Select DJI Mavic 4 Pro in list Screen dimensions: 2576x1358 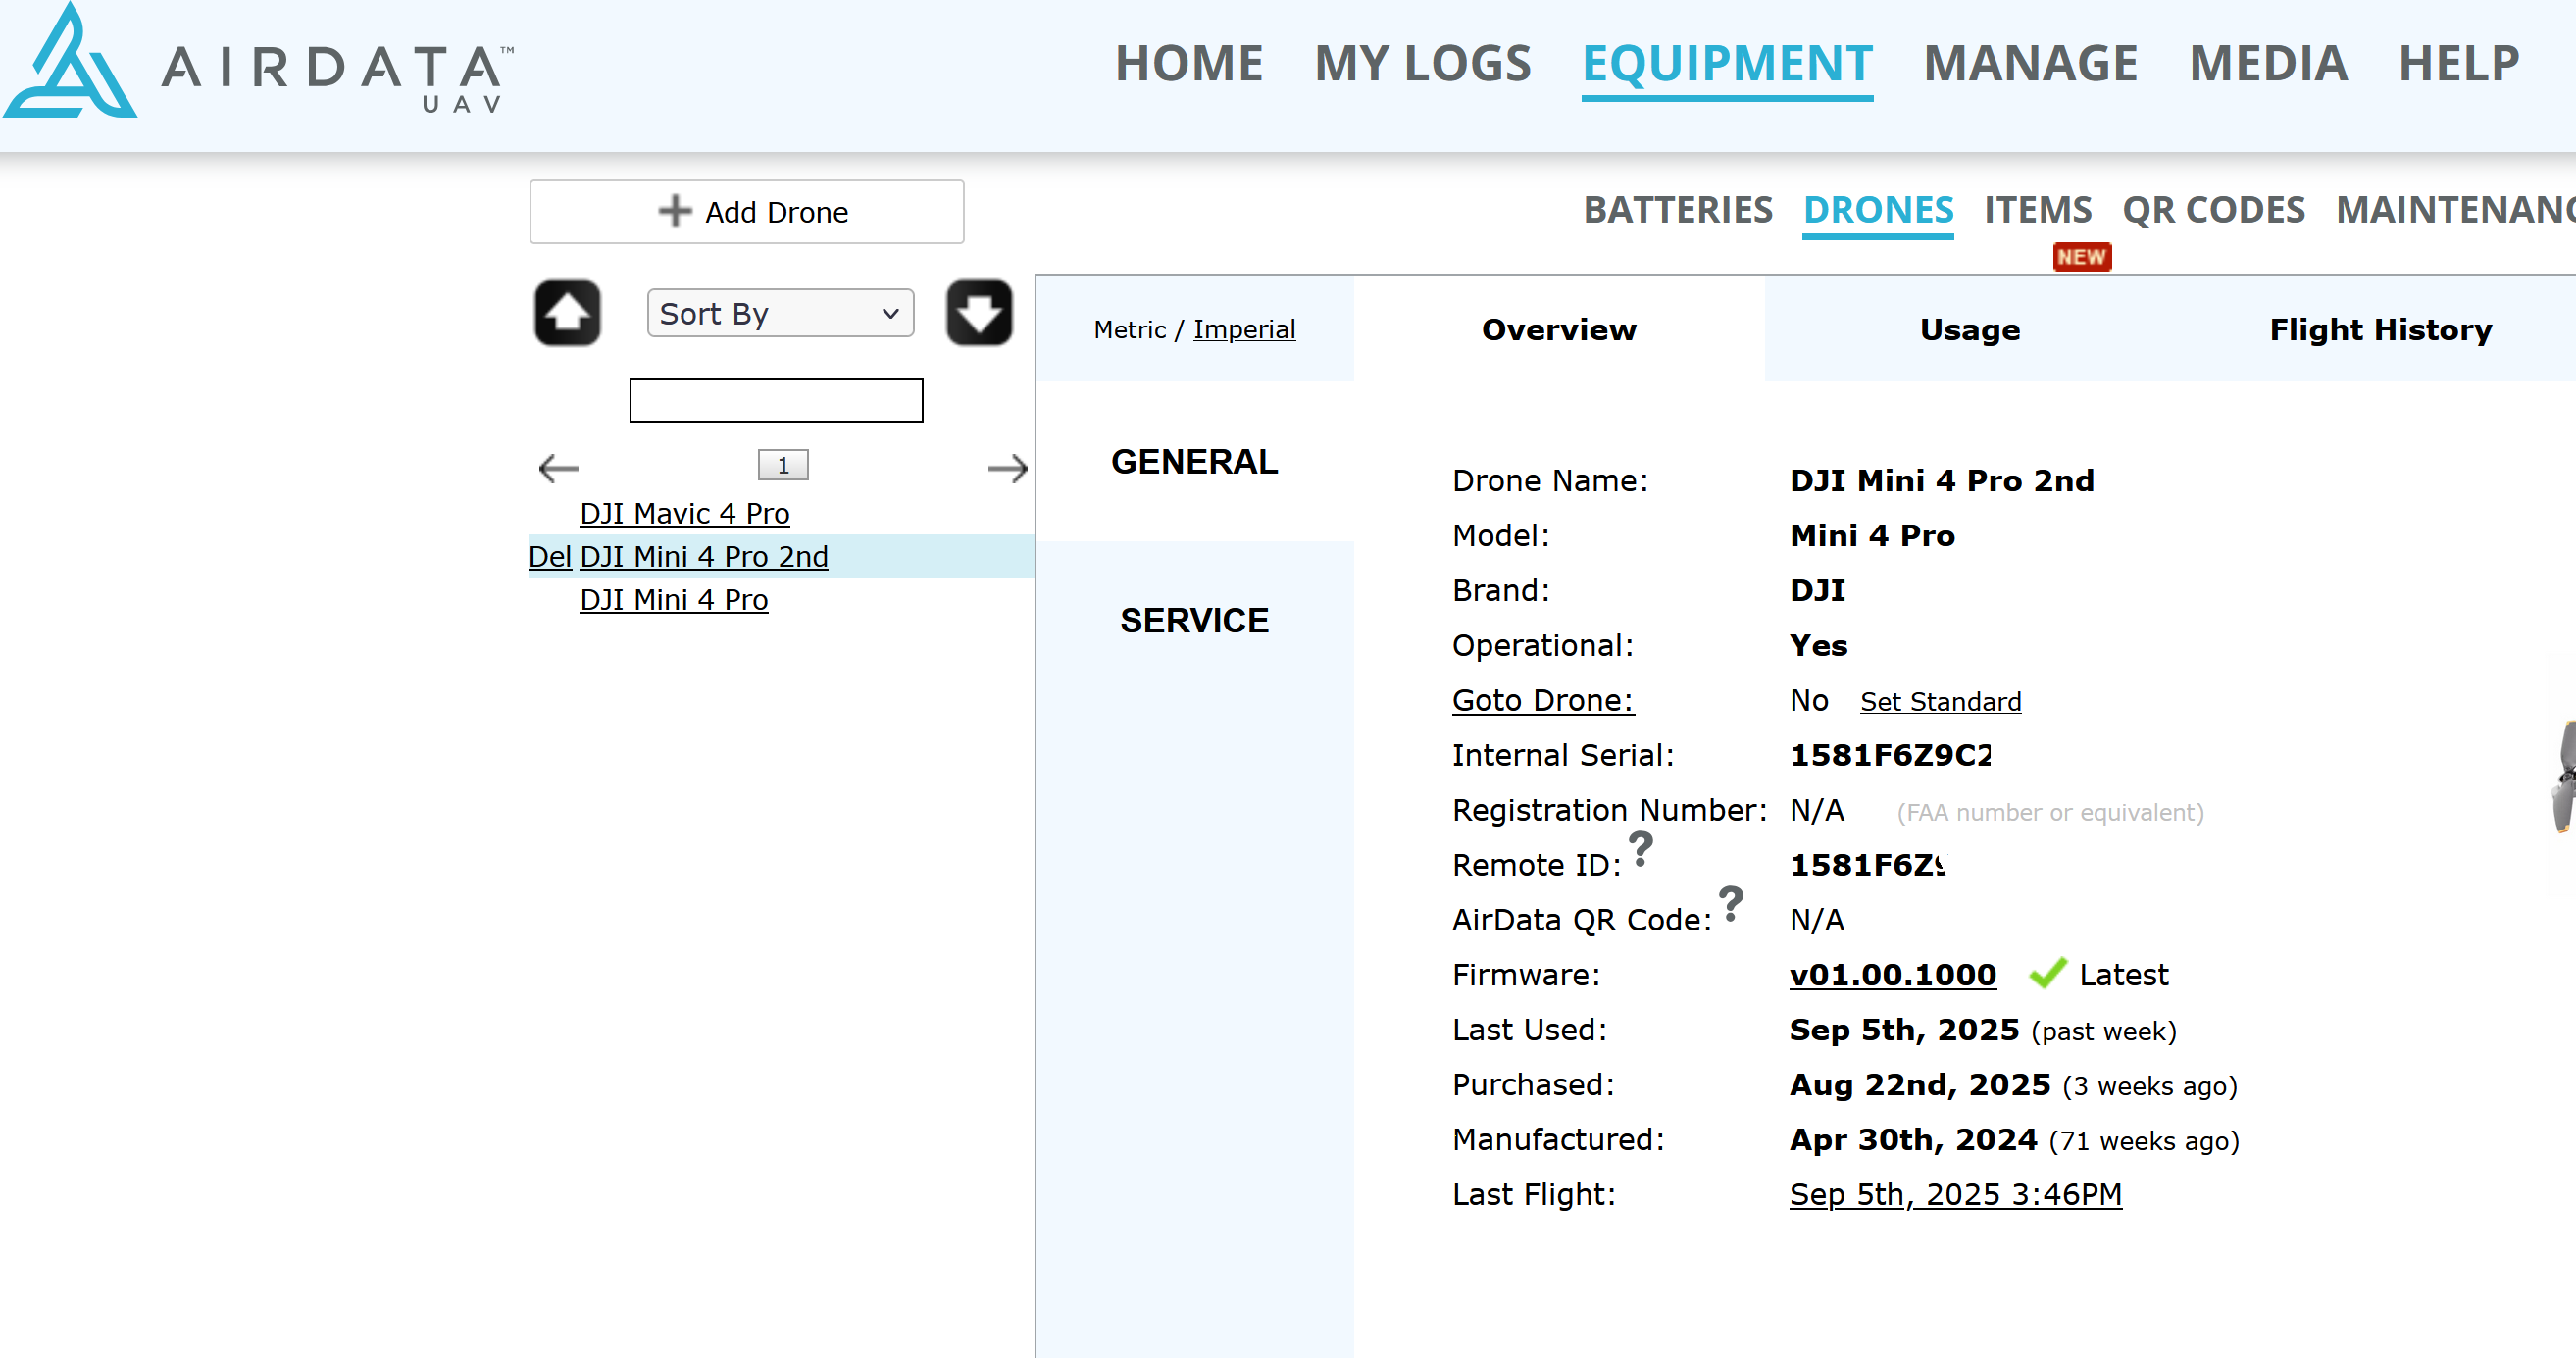(684, 513)
